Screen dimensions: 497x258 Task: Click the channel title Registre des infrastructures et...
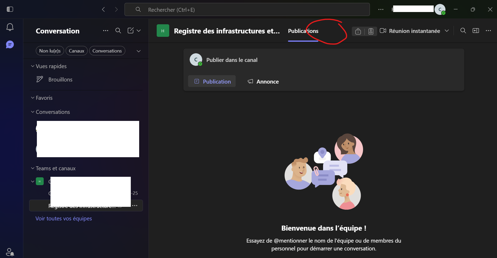click(x=227, y=31)
